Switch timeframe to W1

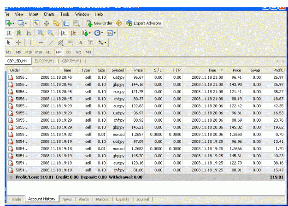pos(79,52)
